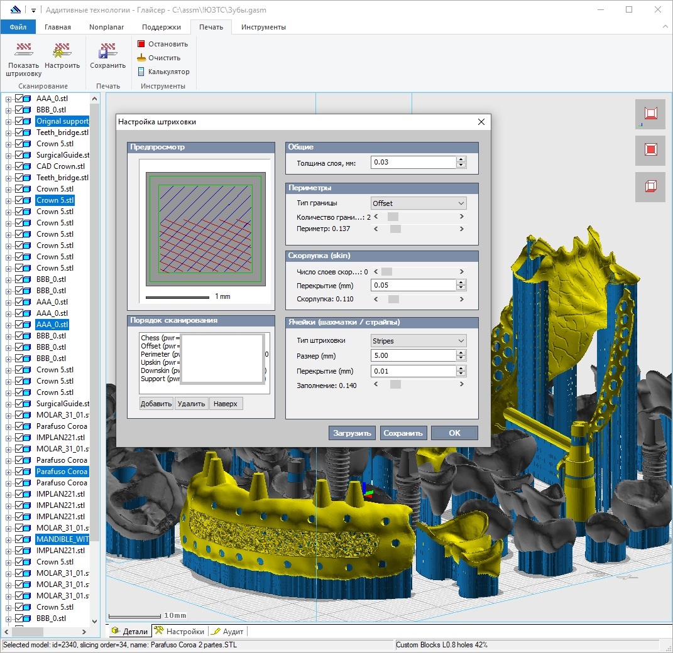
Task: Open the Калькулятор tool
Action: (x=141, y=72)
